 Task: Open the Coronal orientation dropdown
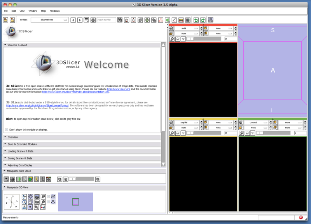pyautogui.click(x=257, y=122)
